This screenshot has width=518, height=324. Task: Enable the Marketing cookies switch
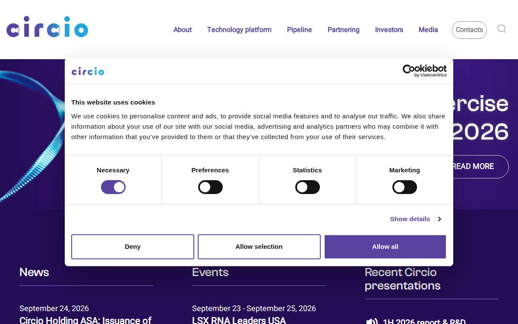404,187
